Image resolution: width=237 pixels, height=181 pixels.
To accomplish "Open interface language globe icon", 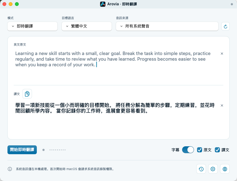I will (225, 169).
